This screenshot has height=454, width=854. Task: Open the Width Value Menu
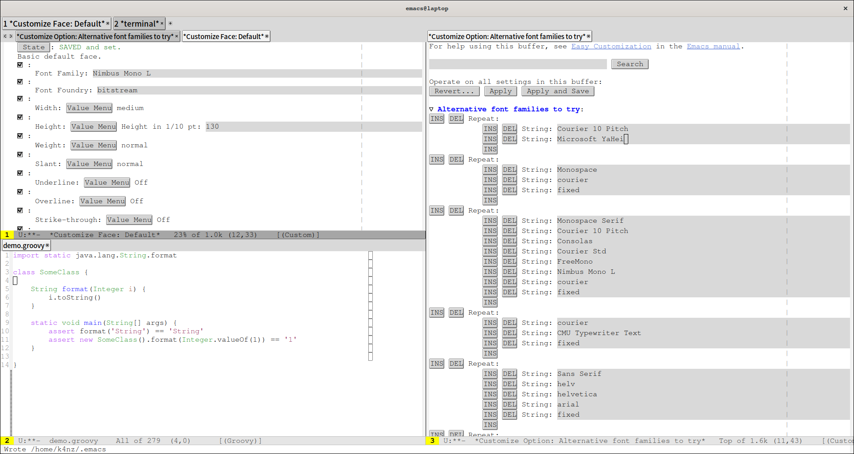tap(89, 108)
